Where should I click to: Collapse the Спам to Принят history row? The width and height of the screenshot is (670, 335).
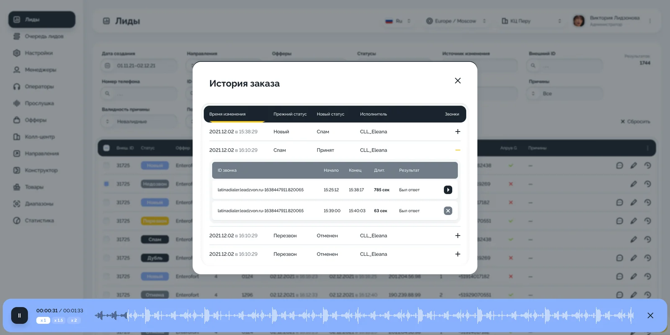click(458, 150)
